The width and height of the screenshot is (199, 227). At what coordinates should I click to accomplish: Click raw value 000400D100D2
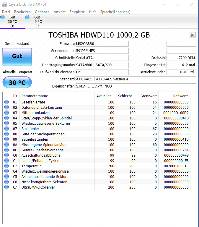pos(176,113)
